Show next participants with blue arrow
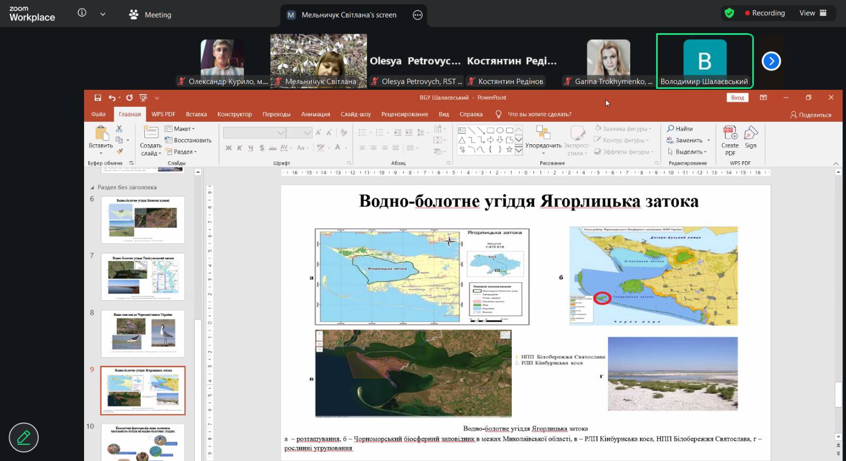 click(771, 61)
